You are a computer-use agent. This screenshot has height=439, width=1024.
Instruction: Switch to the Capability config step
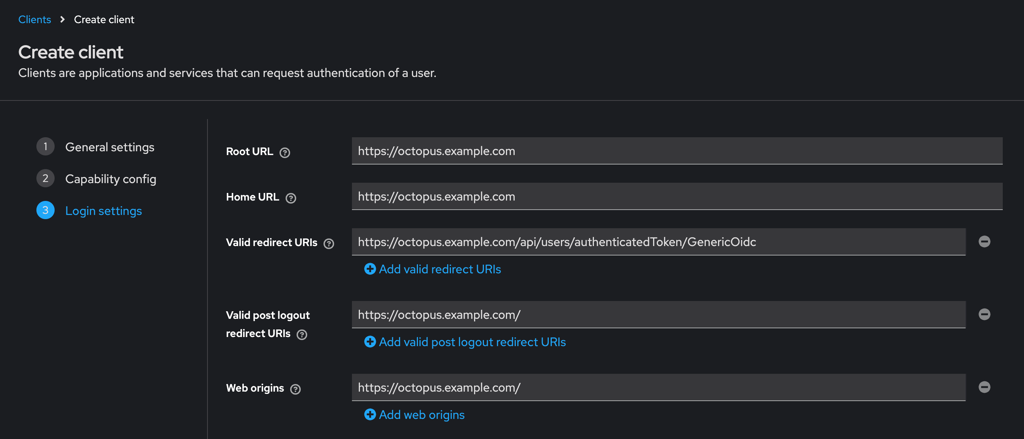point(110,179)
